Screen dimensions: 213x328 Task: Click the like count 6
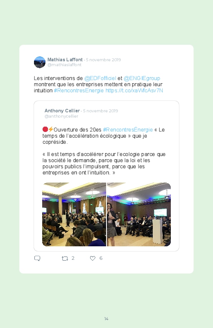point(101,258)
